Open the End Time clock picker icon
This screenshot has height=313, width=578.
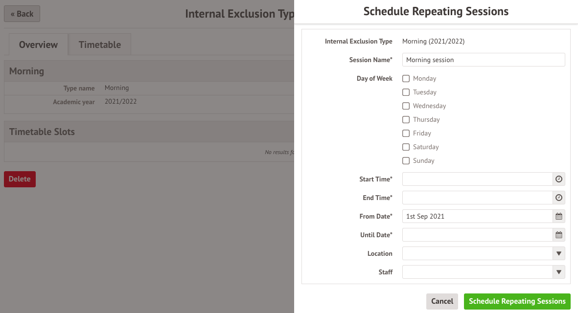(559, 198)
